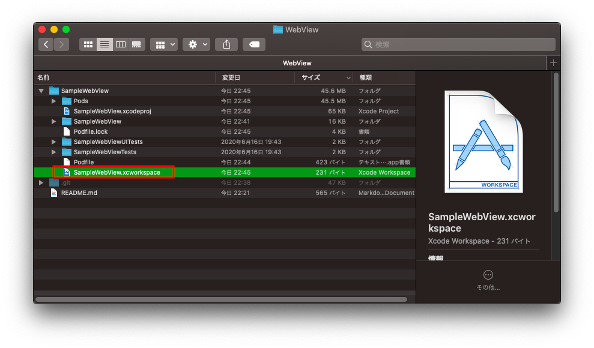Expand the .git folder
Image resolution: width=594 pixels, height=348 pixels.
coord(41,182)
